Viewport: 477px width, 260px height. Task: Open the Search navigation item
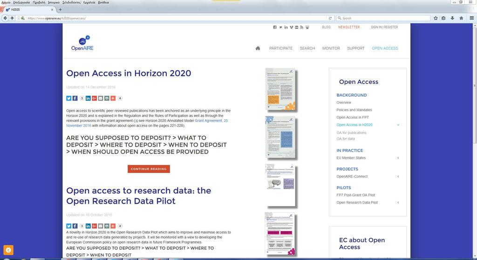click(307, 48)
